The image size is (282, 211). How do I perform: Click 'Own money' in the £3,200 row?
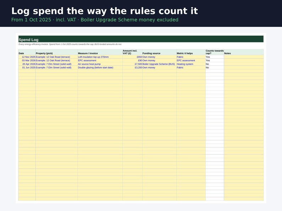click(159, 68)
